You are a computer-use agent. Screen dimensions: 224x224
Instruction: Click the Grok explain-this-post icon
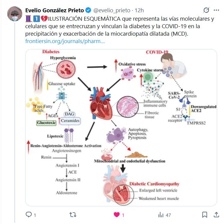[x=206, y=10]
